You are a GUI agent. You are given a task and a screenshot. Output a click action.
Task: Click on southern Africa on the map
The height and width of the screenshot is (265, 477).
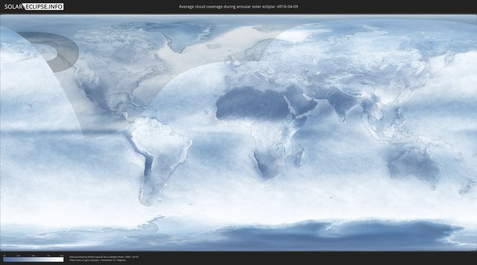tap(268, 162)
